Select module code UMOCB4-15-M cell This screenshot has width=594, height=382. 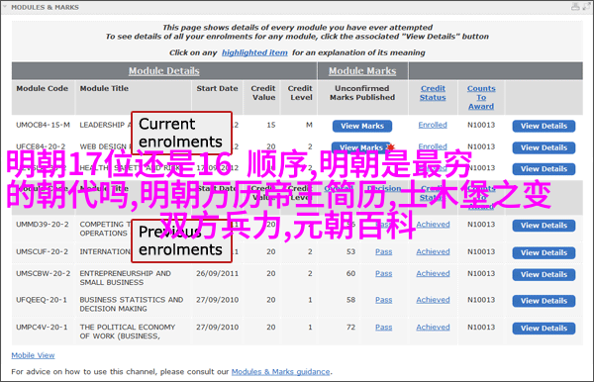43,125
